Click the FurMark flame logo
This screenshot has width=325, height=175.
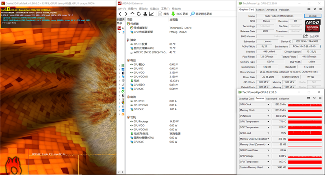pos(13,166)
